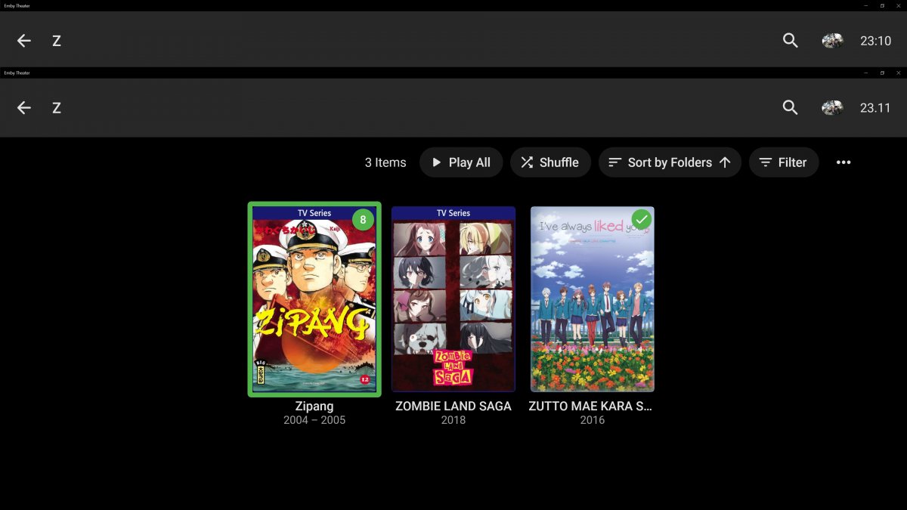Close the front Emby Theater window
Screen dimensions: 907x510
tap(899, 73)
